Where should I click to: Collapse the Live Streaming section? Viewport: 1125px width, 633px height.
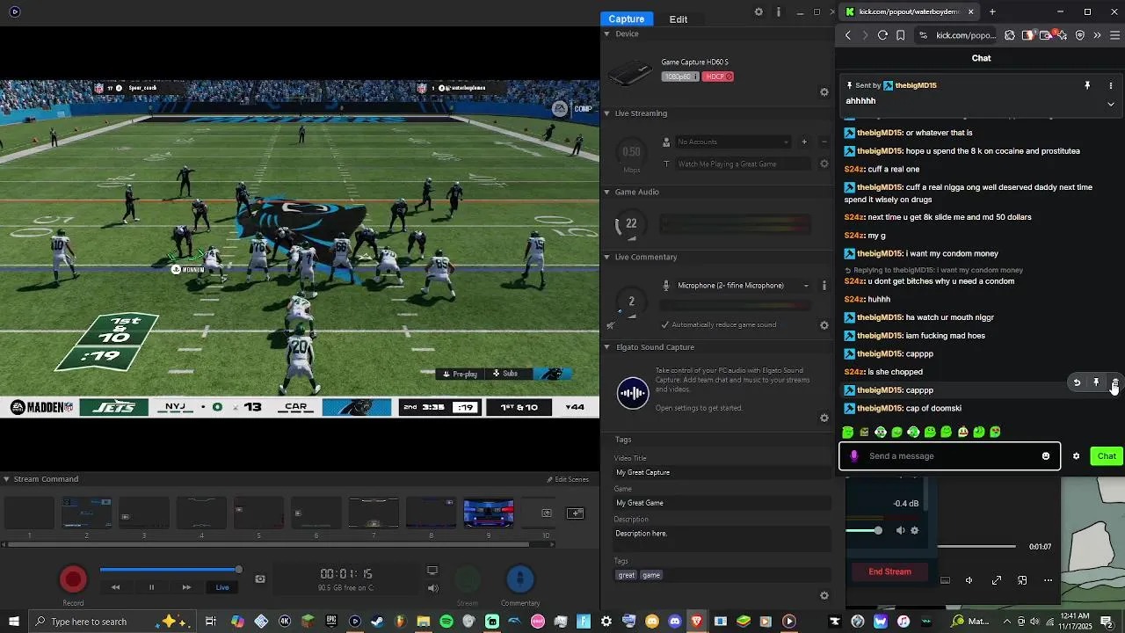(x=606, y=113)
